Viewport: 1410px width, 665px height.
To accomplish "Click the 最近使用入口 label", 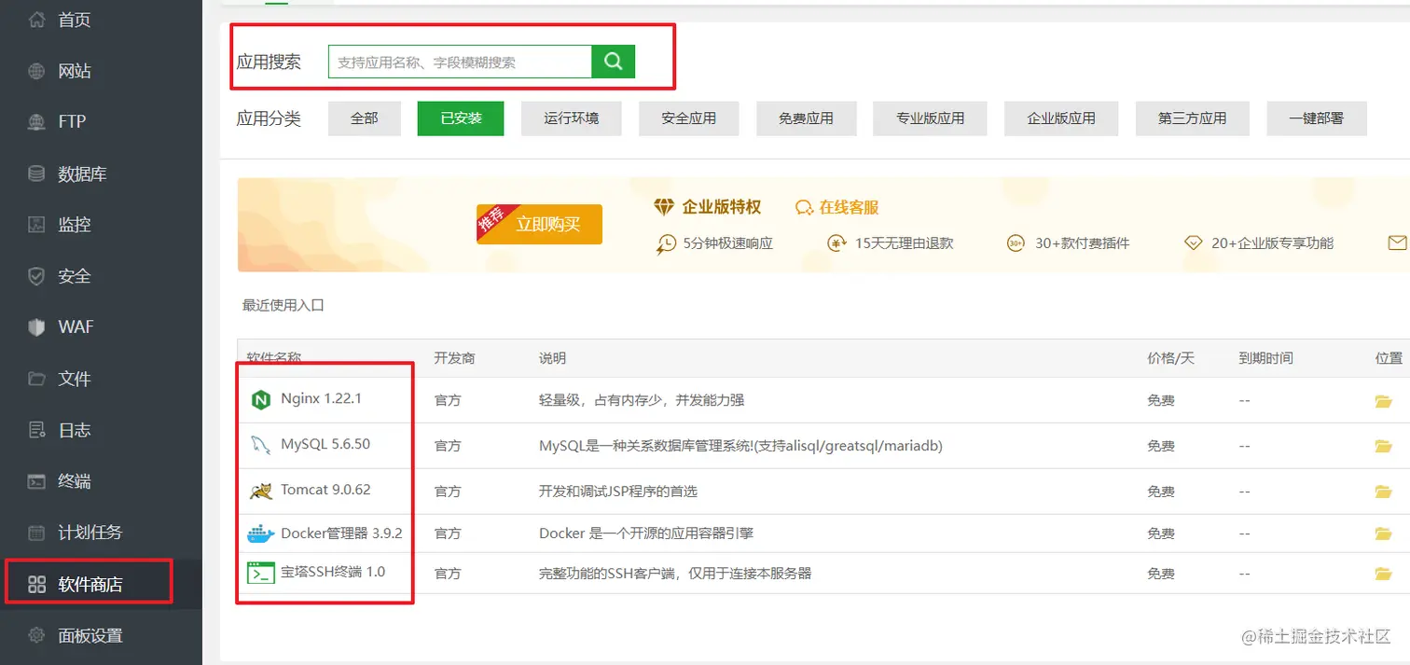I will (x=283, y=305).
